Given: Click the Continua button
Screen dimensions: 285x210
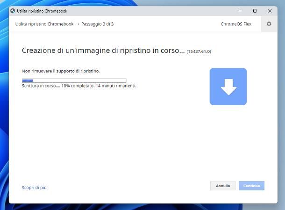Looking at the screenshot, I should click(x=251, y=186).
